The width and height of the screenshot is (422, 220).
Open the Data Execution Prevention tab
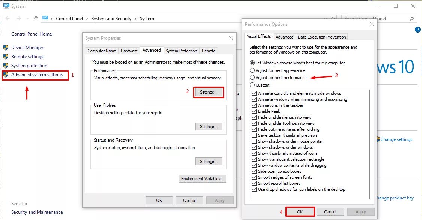click(x=322, y=37)
